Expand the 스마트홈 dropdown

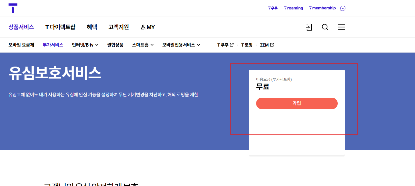[143, 45]
